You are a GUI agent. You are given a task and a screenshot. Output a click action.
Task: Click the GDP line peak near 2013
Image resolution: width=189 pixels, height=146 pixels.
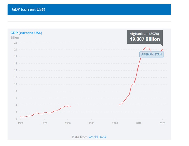[146, 48]
